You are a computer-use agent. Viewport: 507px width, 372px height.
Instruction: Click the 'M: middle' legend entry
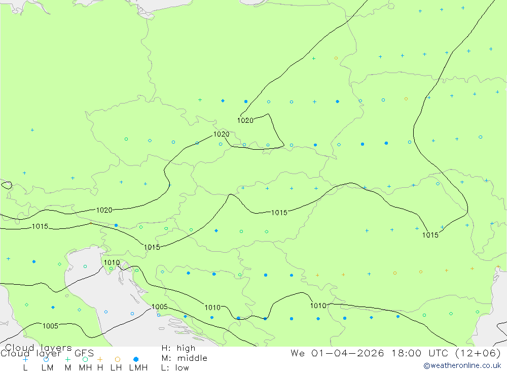pos(185,358)
